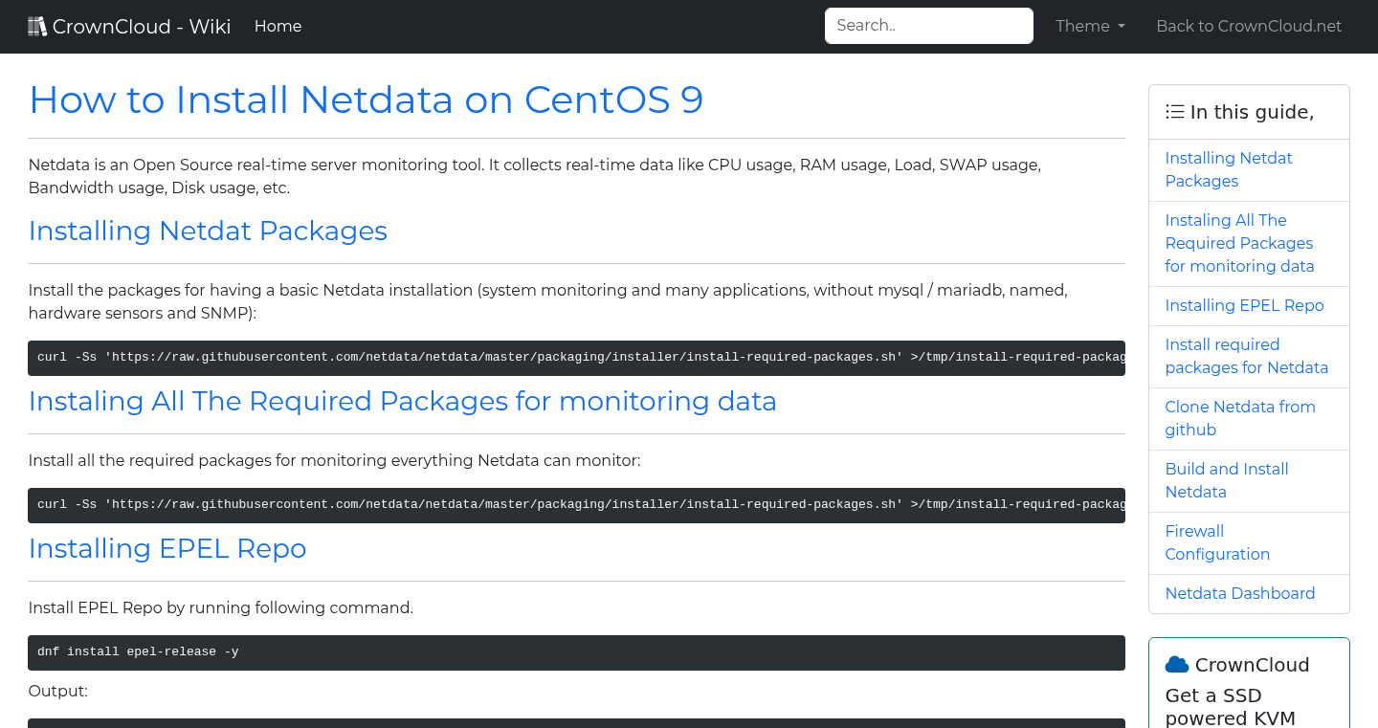1378x728 pixels.
Task: Click the How to Install Netdata heading
Action: click(x=366, y=99)
